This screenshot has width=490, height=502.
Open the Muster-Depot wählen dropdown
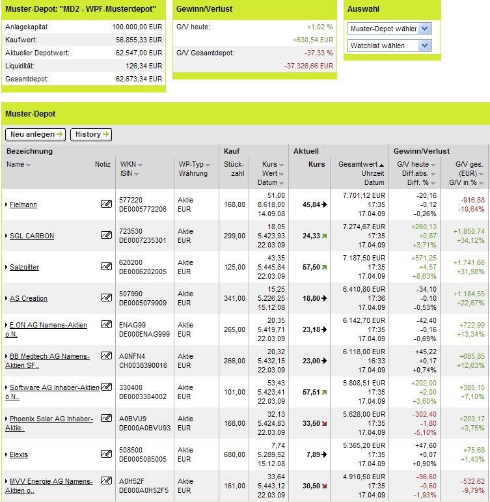[390, 29]
